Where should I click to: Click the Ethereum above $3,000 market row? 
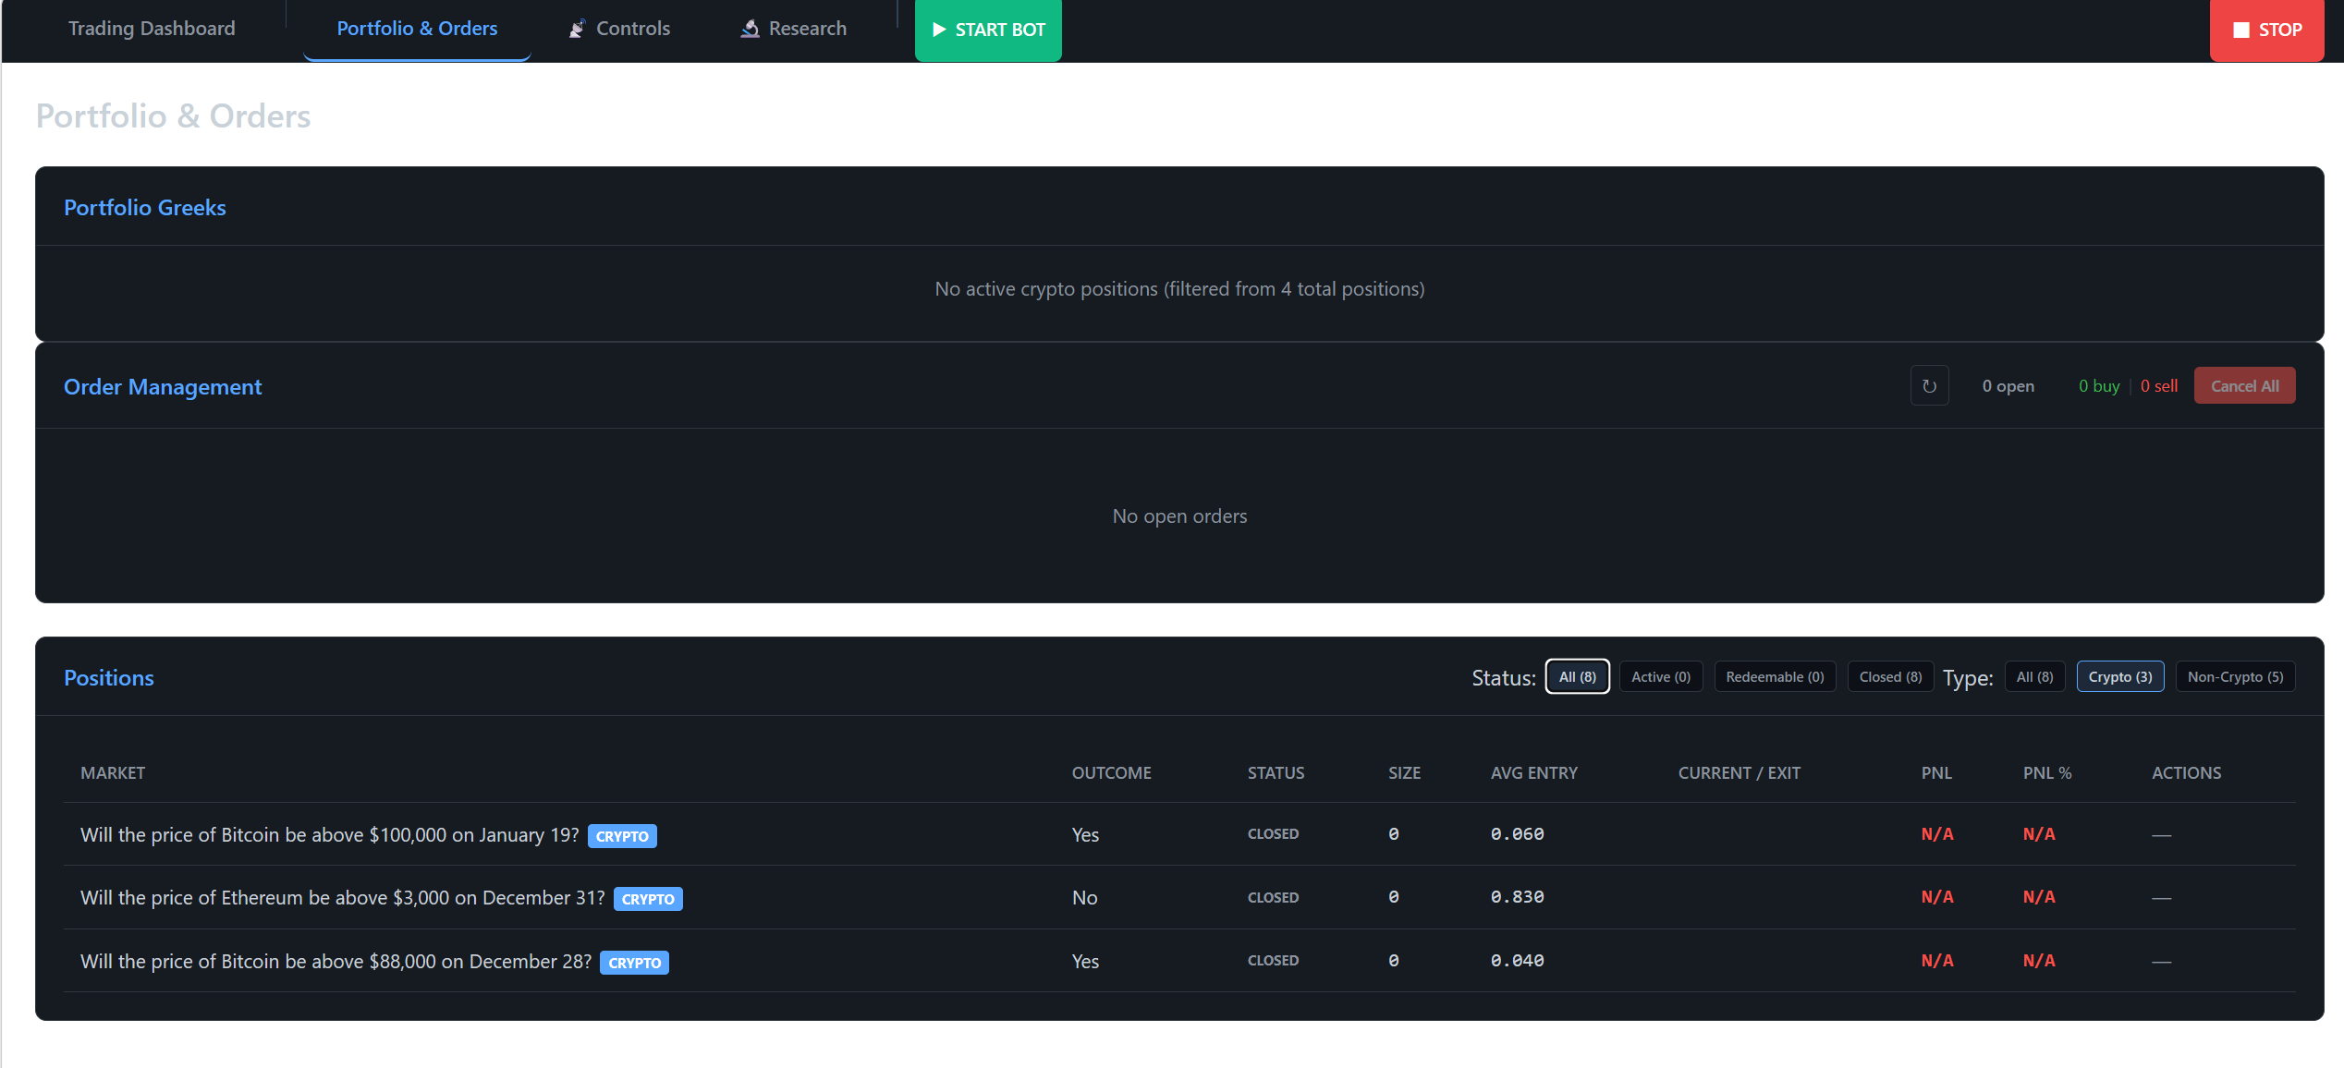click(1179, 897)
